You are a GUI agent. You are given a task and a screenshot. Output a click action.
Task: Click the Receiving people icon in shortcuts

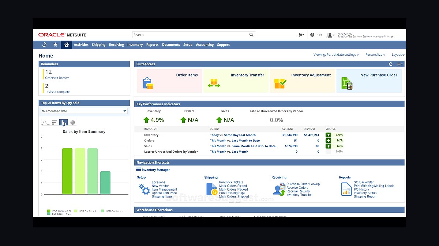(279, 189)
